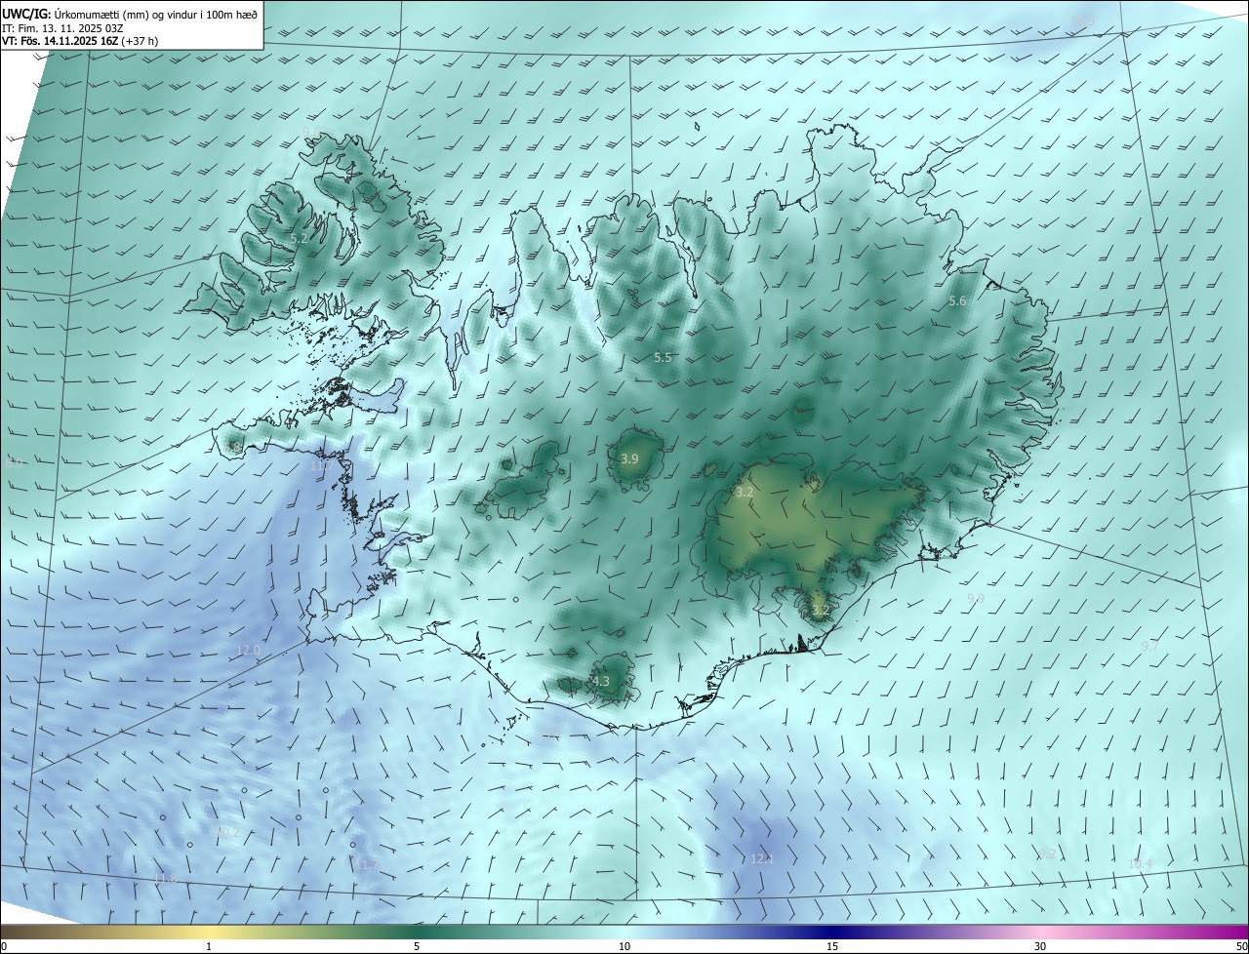Click the 12.1 value in the southern sea

tap(762, 859)
